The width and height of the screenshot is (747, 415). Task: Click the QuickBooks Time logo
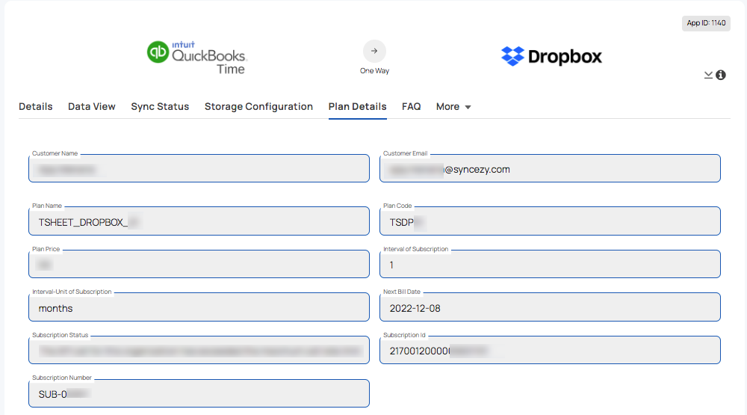pos(196,58)
